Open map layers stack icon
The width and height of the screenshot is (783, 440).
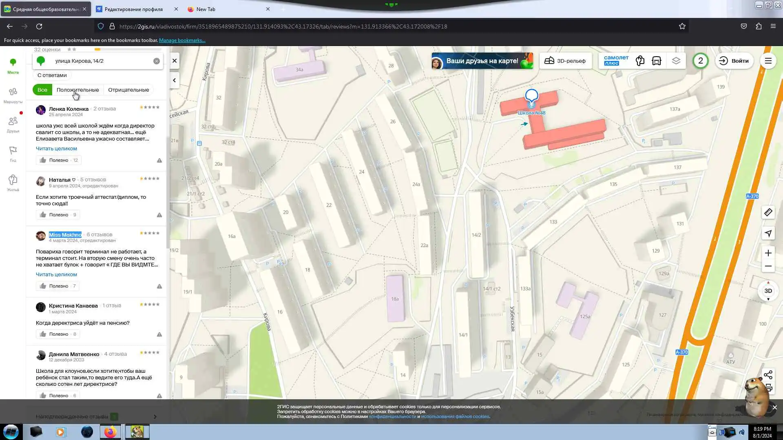pos(676,61)
